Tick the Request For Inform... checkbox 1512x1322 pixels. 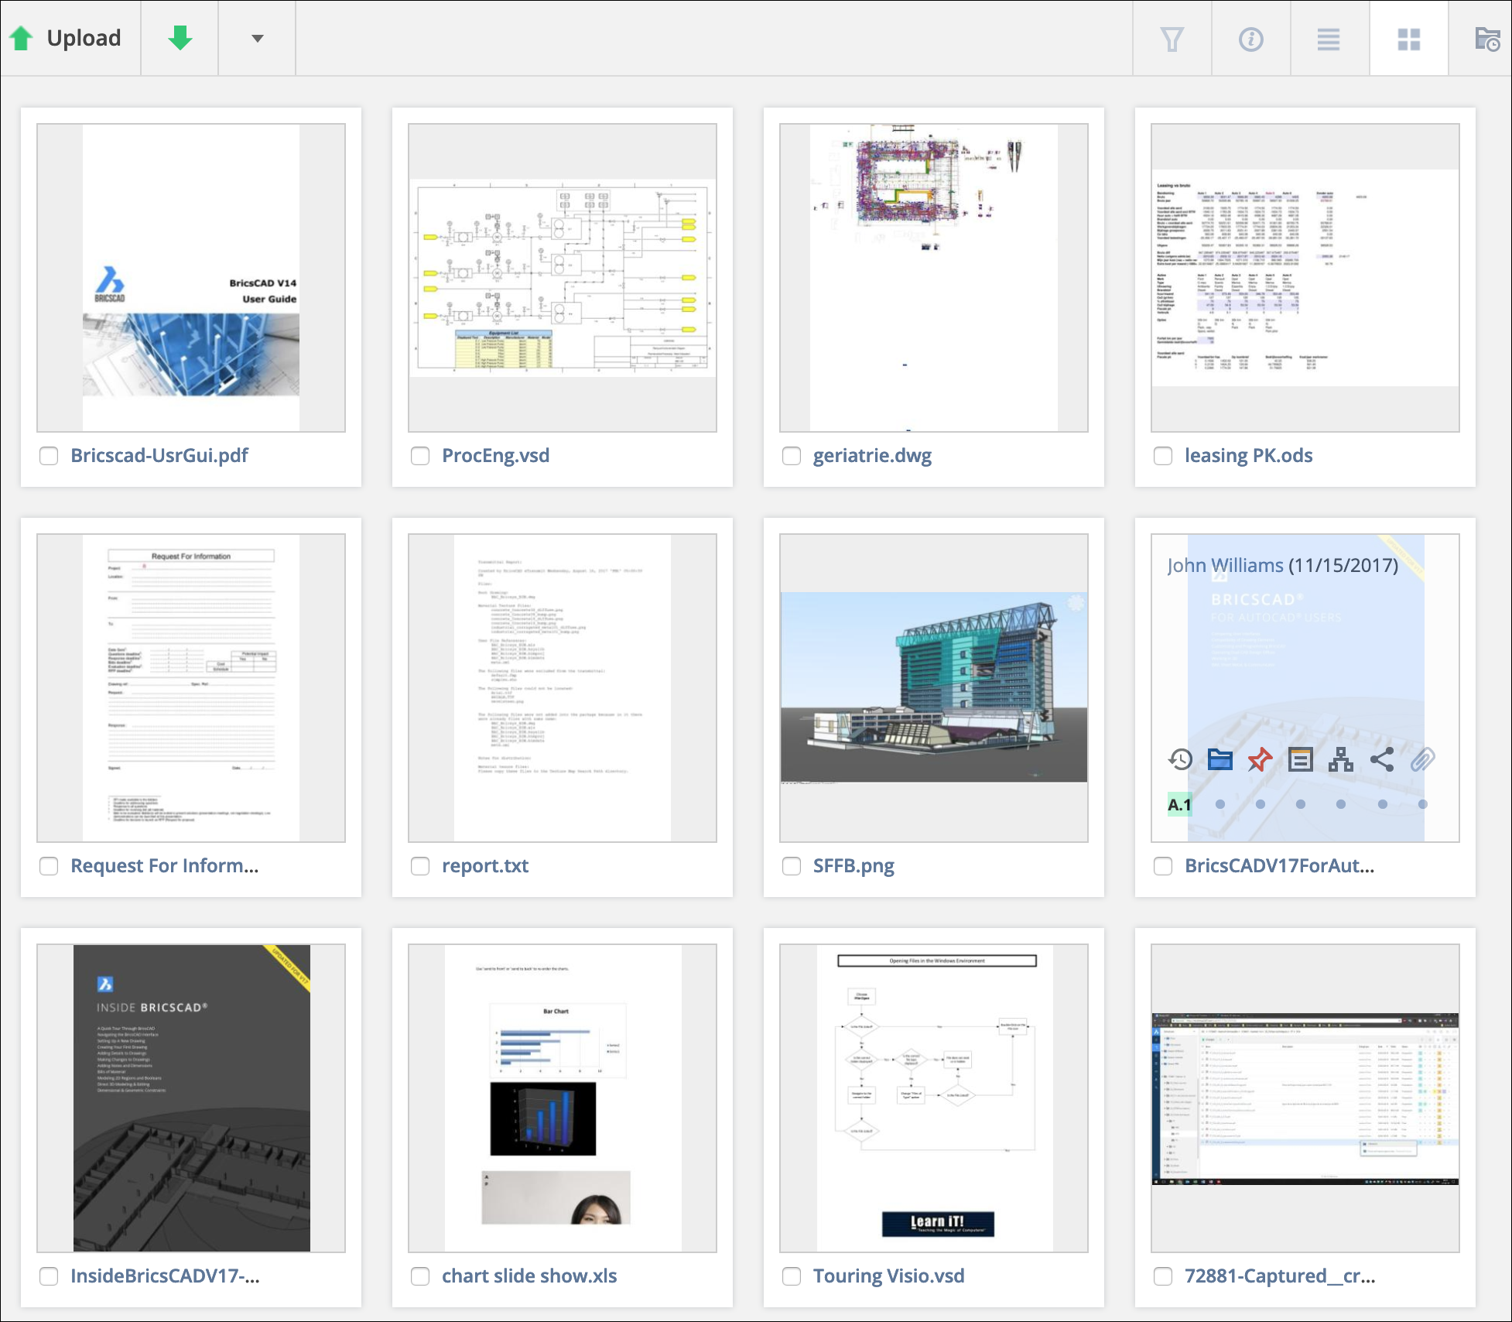[x=49, y=866]
